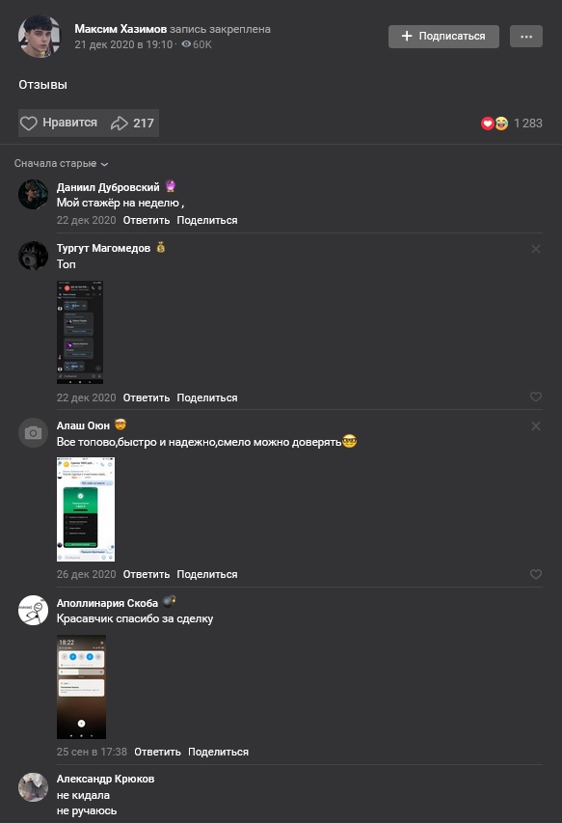Open Даниил Дубровский's avatar
Viewport: 562px width, 823px height.
click(33, 195)
